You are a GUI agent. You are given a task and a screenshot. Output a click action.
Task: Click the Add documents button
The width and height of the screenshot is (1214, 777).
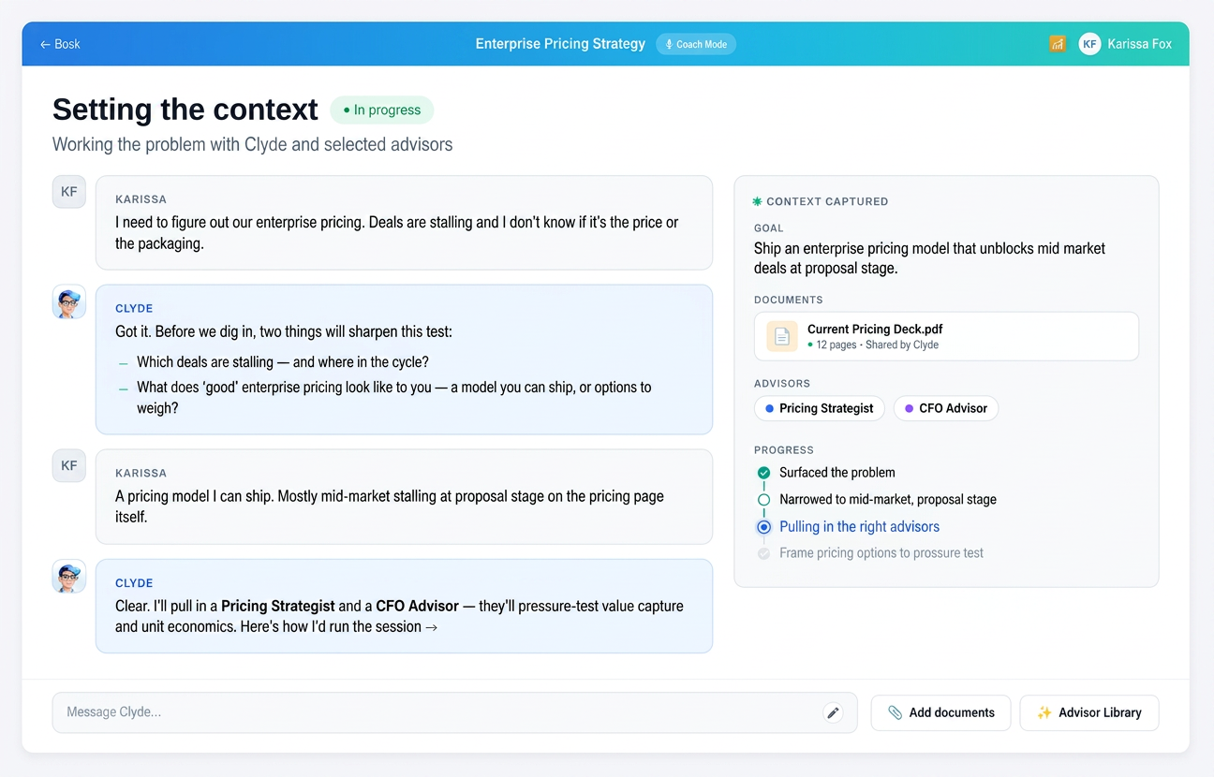(940, 712)
